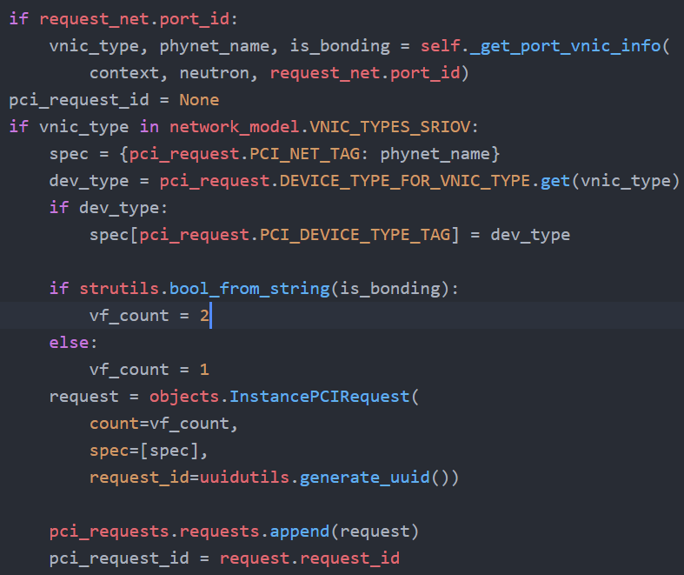Screen dimensions: 684x575
Task: Click the "_get_port_vnic_info" method call
Action: (565, 46)
